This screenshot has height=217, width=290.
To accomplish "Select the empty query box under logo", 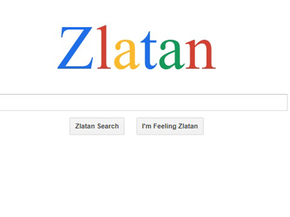I will 144,102.
